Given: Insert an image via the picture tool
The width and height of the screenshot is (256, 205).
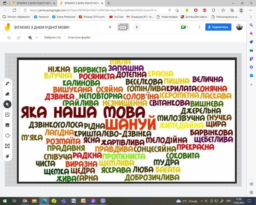Looking at the screenshot, I should pos(7,125).
